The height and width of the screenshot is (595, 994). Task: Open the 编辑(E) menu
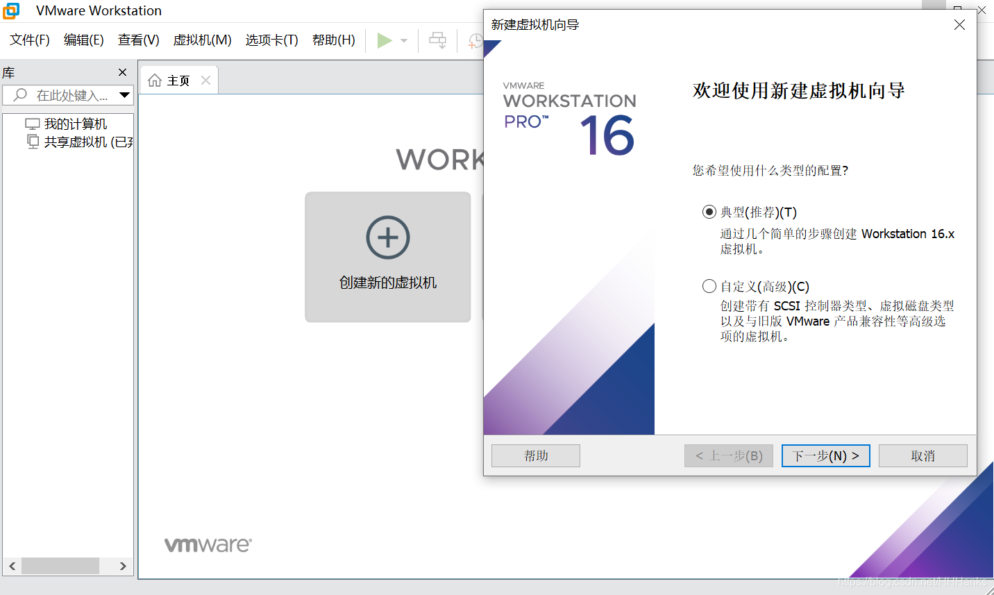(x=84, y=40)
